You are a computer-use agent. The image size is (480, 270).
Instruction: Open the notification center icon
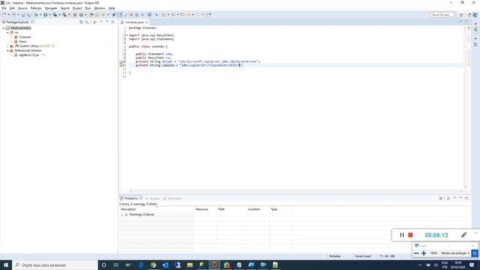pyautogui.click(x=472, y=265)
